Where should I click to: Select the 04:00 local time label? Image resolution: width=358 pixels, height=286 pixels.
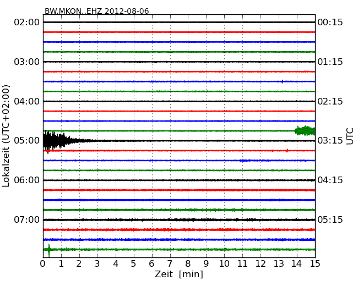[26, 101]
